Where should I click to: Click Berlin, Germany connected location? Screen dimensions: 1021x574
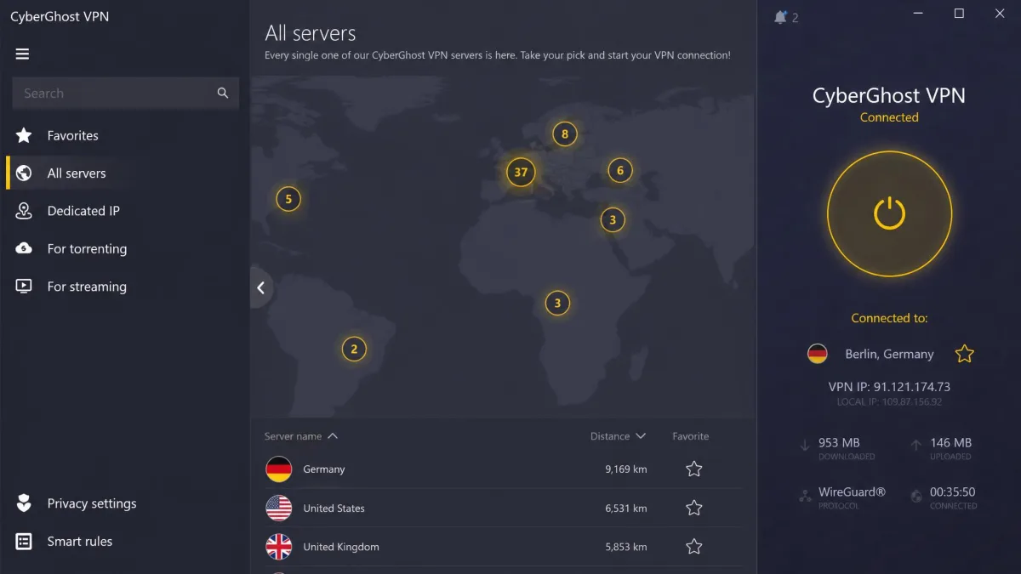tap(889, 355)
